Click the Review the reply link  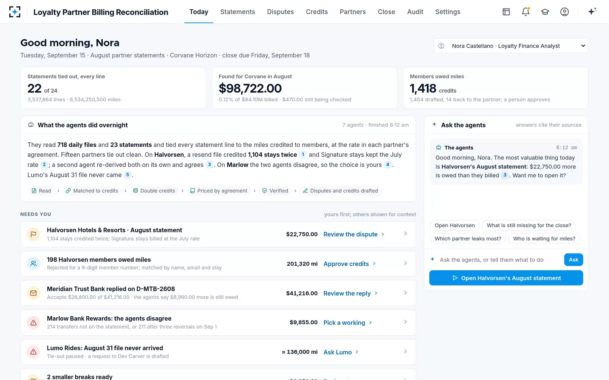coord(351,293)
